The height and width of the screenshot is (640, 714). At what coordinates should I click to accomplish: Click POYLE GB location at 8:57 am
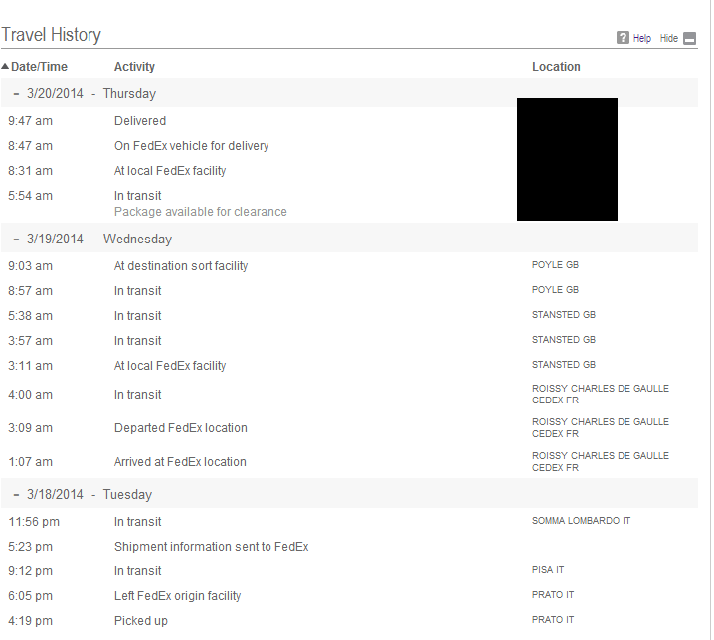pos(555,290)
